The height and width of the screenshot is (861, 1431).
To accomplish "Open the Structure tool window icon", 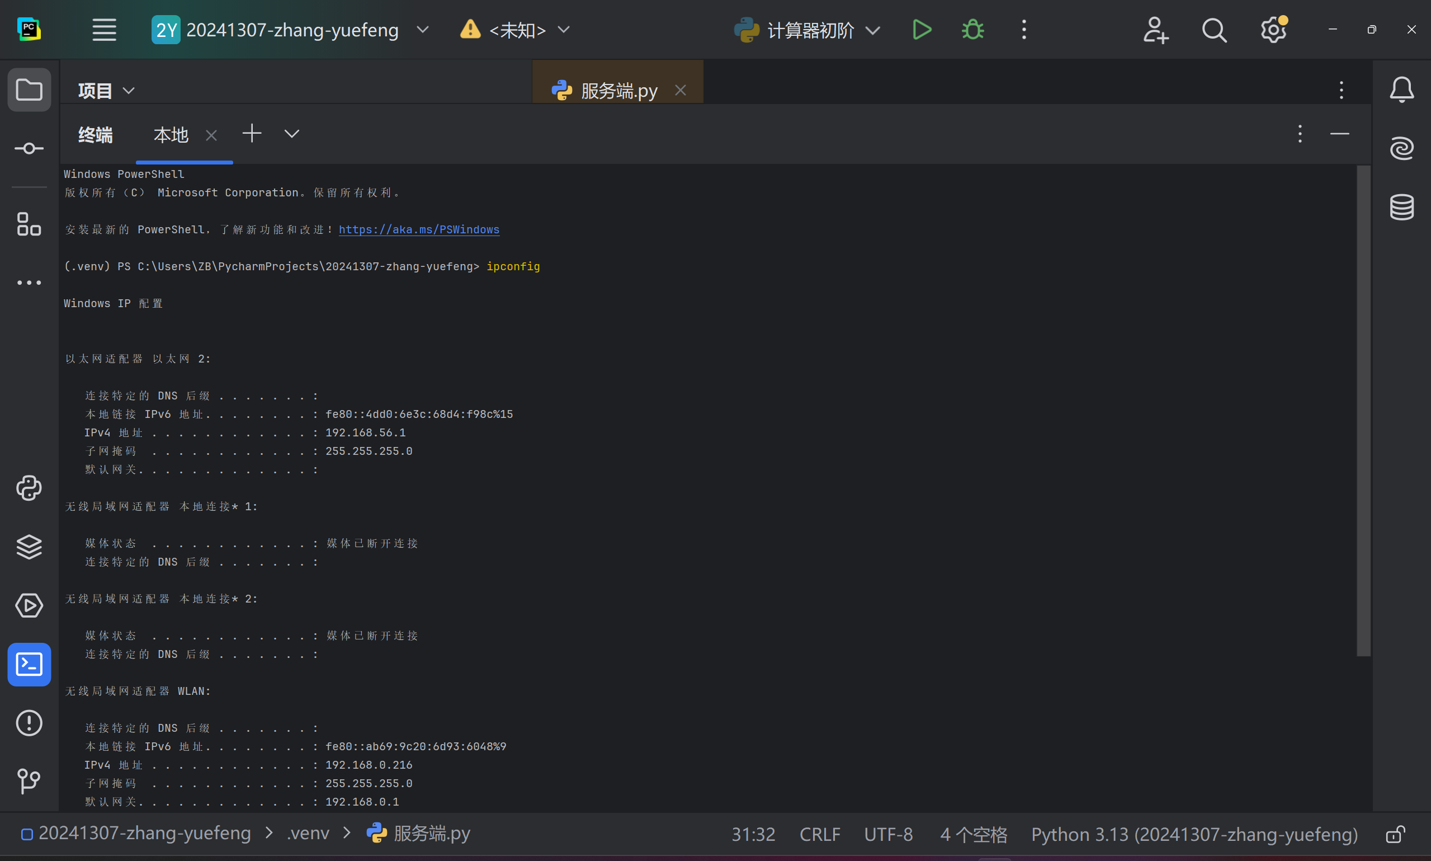I will coord(29,224).
